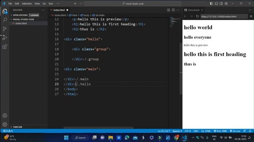Viewport: 254px width, 142px height.
Task: Toggle the primary side bar layout icon
Action: tap(212, 4)
